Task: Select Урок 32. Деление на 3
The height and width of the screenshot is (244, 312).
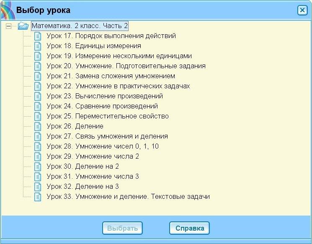Action: click(x=83, y=187)
